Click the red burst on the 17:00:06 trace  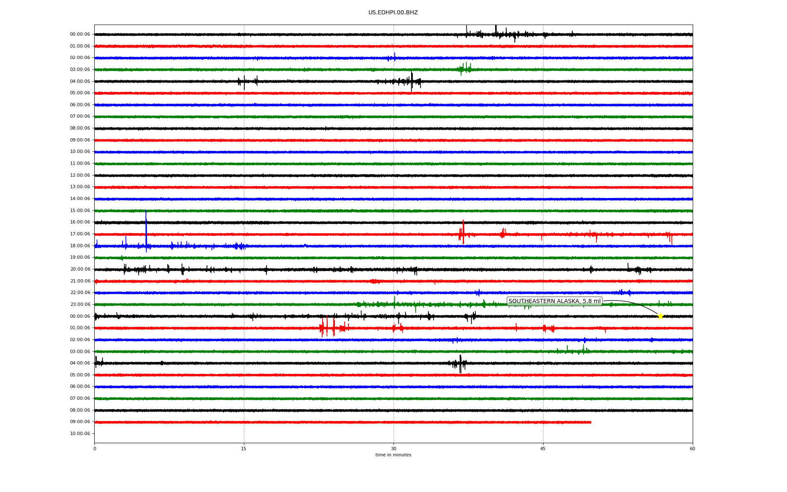click(x=463, y=234)
